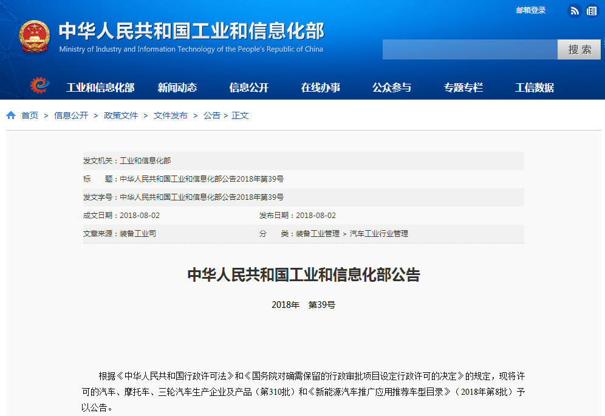
Task: Select 新闻动态 in the nav bar
Action: tap(177, 87)
